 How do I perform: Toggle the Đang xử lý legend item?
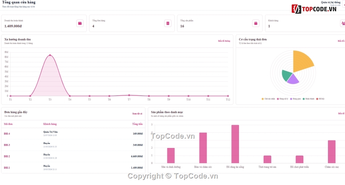[283, 99]
